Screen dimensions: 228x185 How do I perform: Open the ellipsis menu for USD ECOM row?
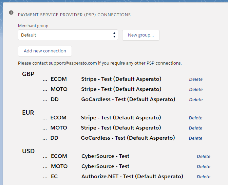point(45,157)
